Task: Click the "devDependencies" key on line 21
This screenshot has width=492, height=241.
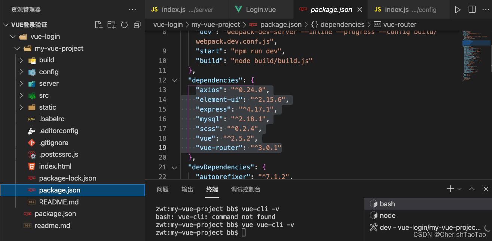Action: tap(221, 167)
